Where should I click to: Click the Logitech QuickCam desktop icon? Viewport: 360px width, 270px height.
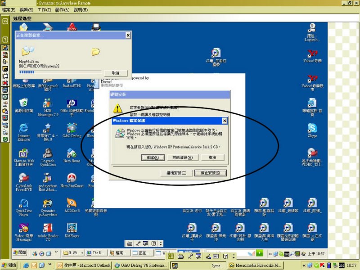coord(48,157)
